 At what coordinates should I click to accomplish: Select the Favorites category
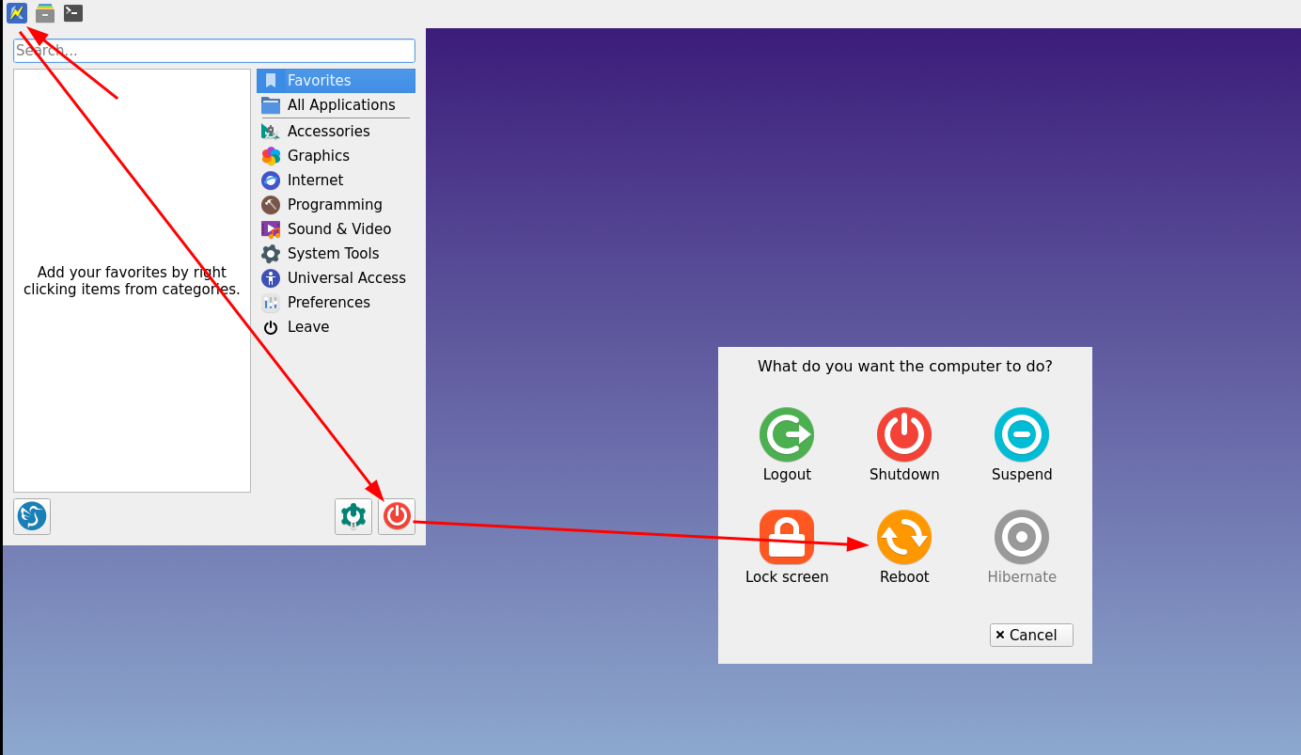[336, 81]
